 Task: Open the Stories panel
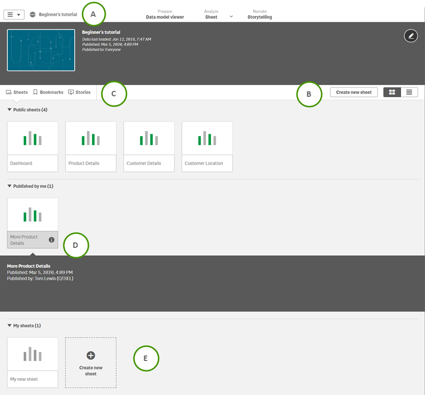tap(79, 92)
